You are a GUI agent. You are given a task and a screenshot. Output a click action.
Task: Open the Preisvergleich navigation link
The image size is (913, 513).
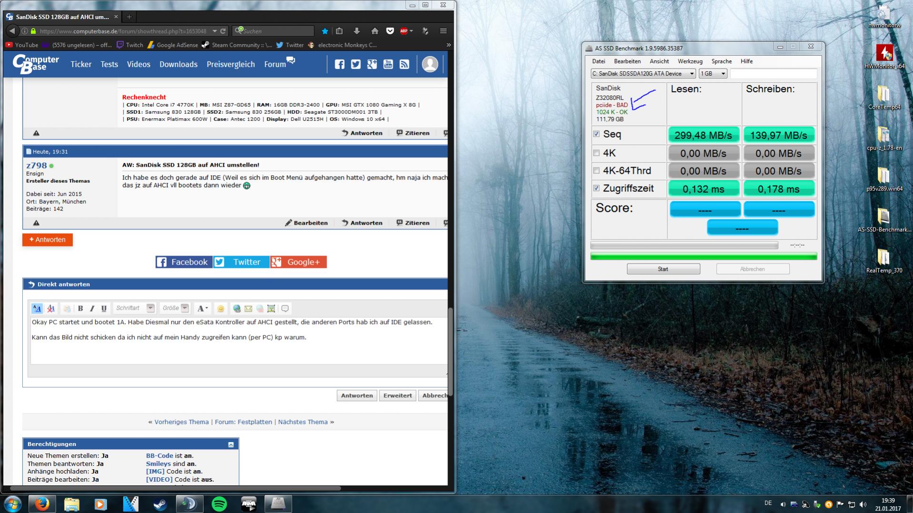tap(230, 64)
